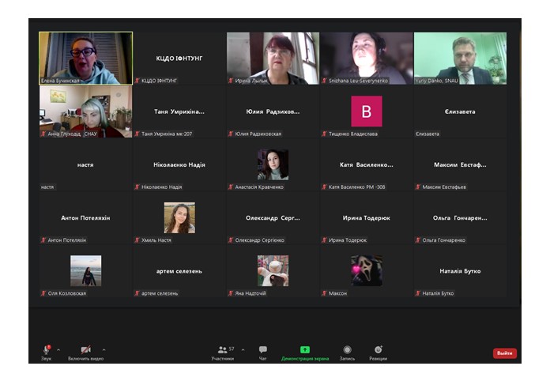Open video options arrow beside Включить видео
550x381 pixels.
tap(104, 349)
